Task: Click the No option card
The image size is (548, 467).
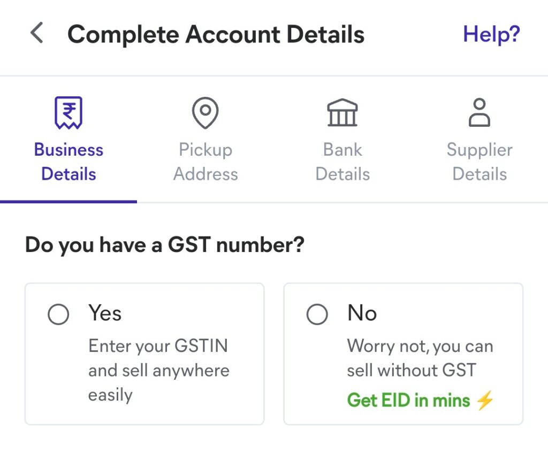Action: 403,353
